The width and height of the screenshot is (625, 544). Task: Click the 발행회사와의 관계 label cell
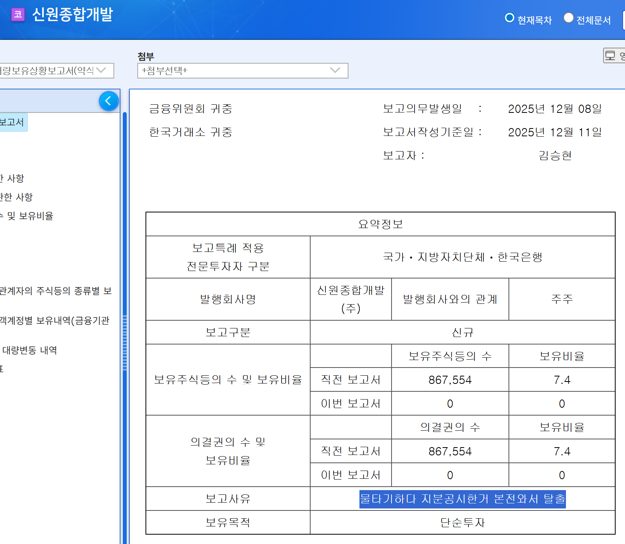tap(450, 299)
